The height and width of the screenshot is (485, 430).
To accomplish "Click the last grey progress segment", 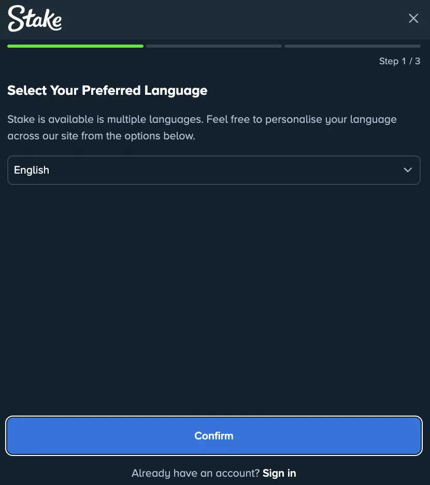I will pos(352,46).
